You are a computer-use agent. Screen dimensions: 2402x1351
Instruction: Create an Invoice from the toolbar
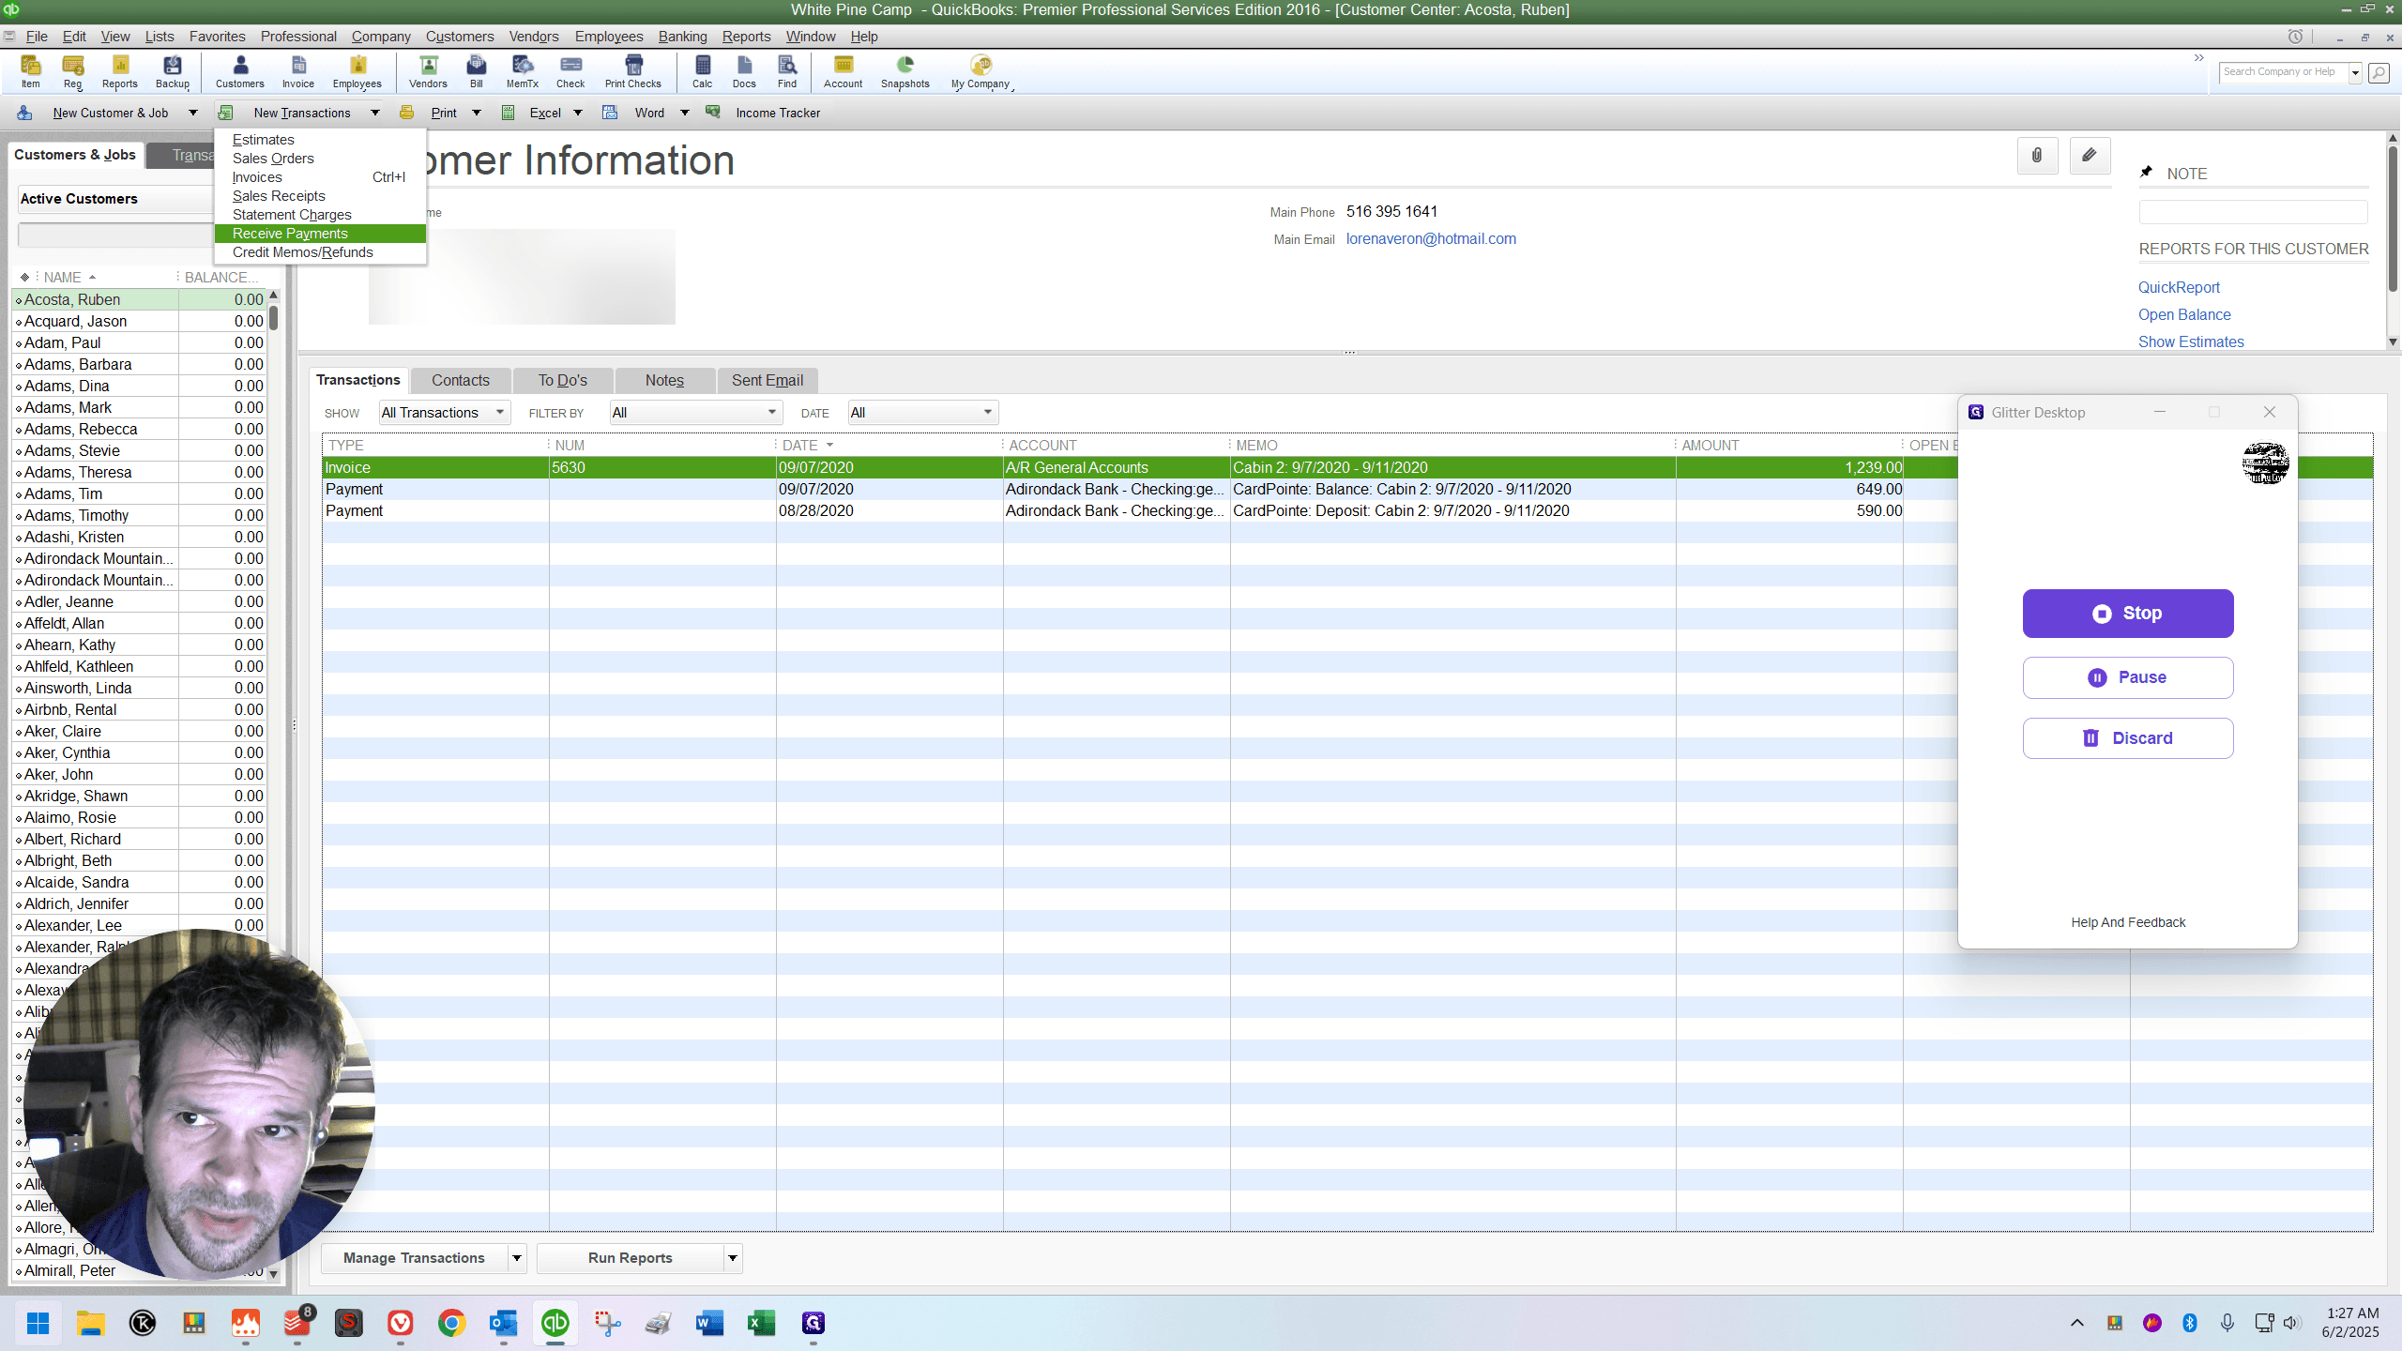(298, 71)
